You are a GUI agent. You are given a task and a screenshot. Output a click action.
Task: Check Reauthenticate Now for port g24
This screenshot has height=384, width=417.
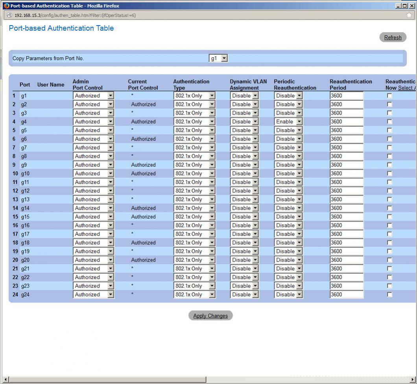click(389, 294)
